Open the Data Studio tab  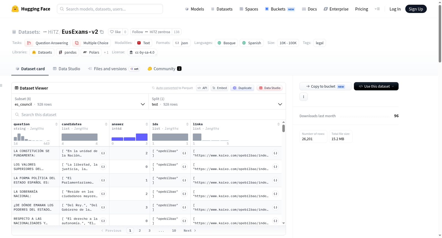pos(66,69)
